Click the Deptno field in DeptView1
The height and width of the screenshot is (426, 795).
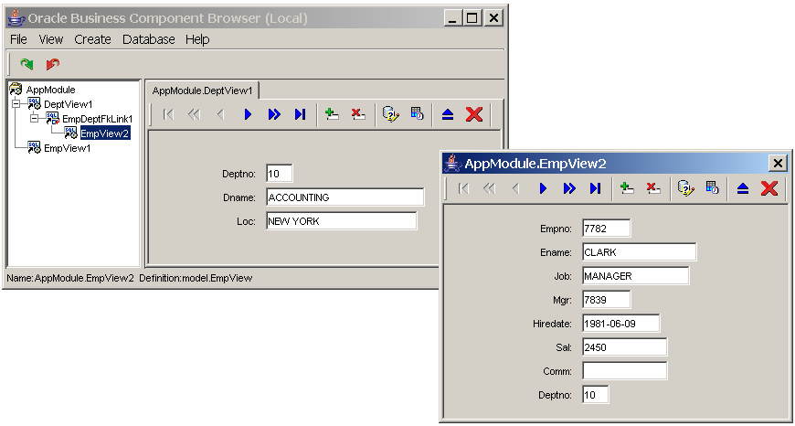tap(280, 174)
